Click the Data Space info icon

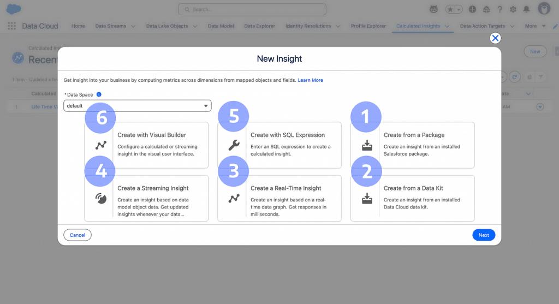coord(99,94)
